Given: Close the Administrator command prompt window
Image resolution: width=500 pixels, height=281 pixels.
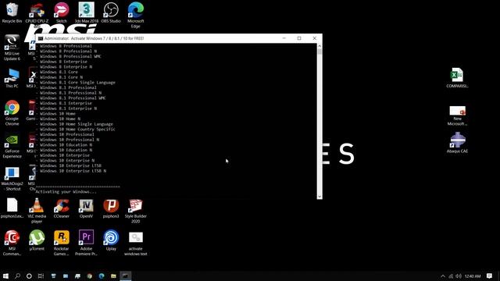Looking at the screenshot, I should 314,38.
